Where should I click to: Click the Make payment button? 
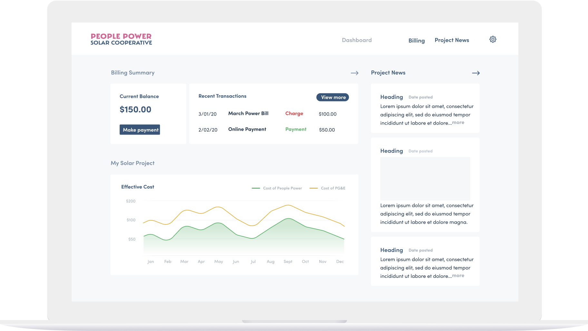pos(140,130)
